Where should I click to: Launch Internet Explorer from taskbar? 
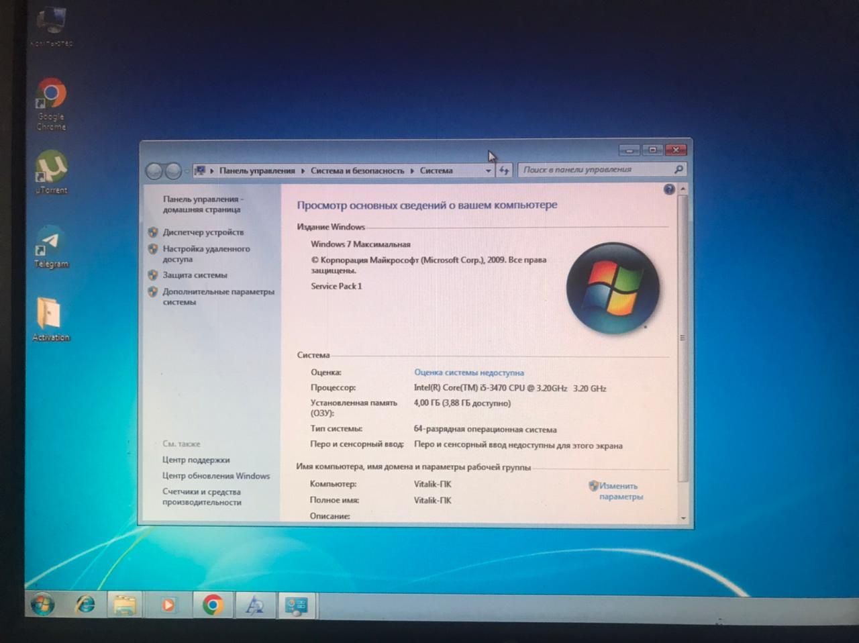[85, 605]
